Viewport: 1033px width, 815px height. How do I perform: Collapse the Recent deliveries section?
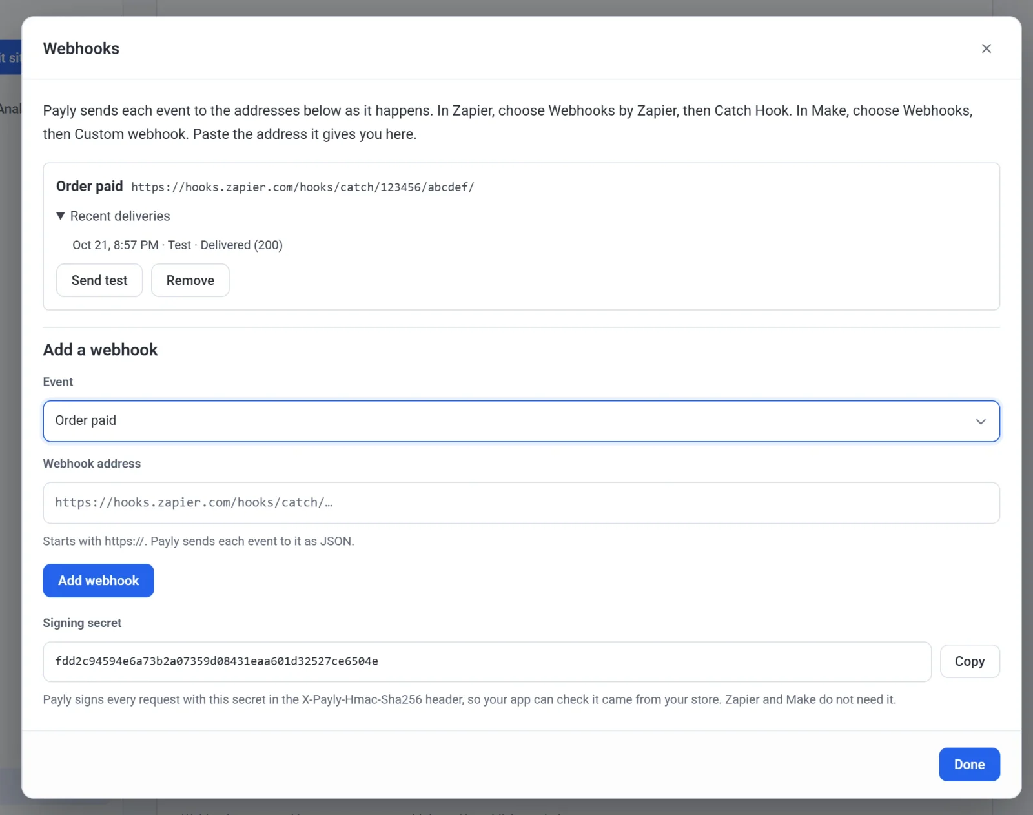[x=113, y=216]
